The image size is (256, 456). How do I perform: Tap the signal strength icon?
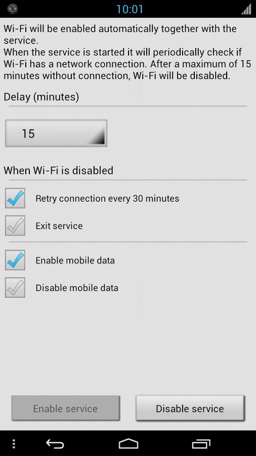click(x=246, y=9)
